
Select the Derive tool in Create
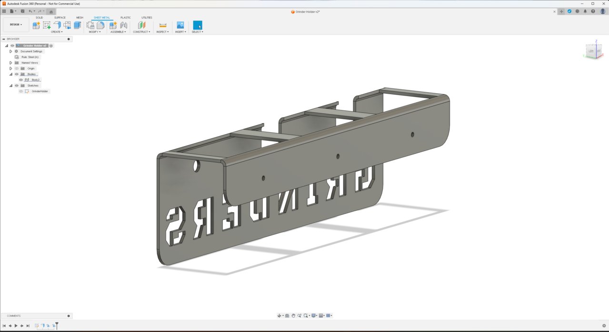click(67, 25)
